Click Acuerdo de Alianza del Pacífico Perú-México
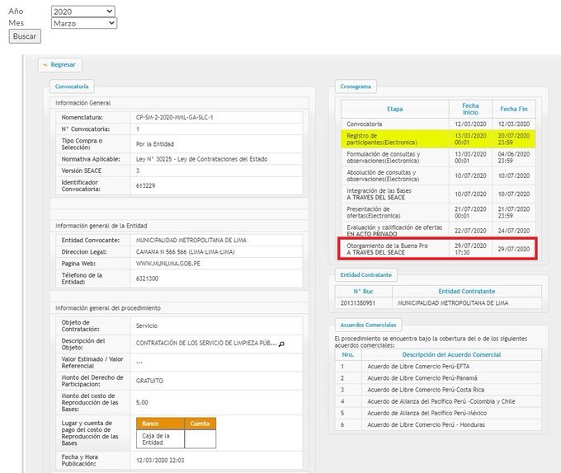The height and width of the screenshot is (473, 561). click(x=427, y=413)
